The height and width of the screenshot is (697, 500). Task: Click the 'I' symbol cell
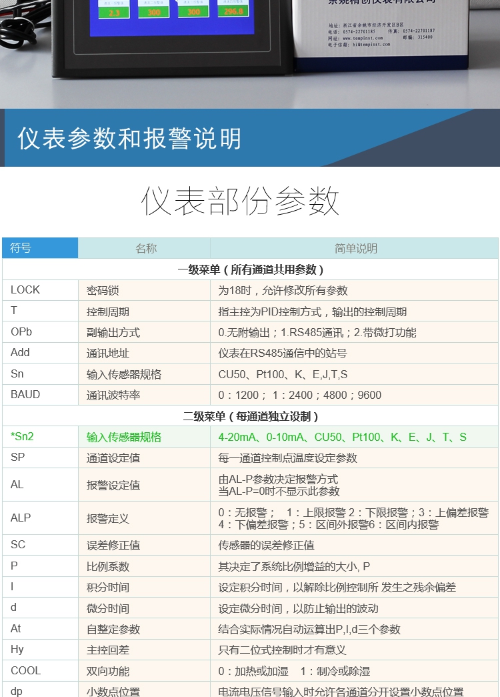click(x=40, y=587)
